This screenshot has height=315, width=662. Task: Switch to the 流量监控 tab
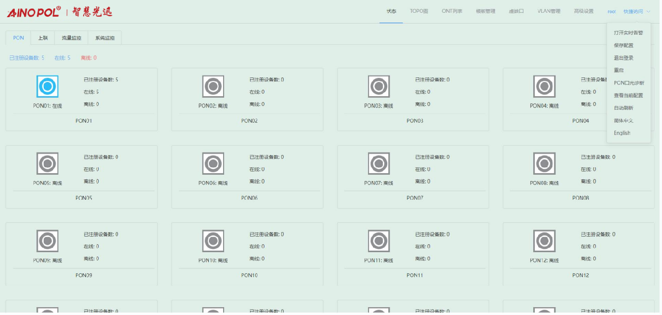tap(71, 38)
